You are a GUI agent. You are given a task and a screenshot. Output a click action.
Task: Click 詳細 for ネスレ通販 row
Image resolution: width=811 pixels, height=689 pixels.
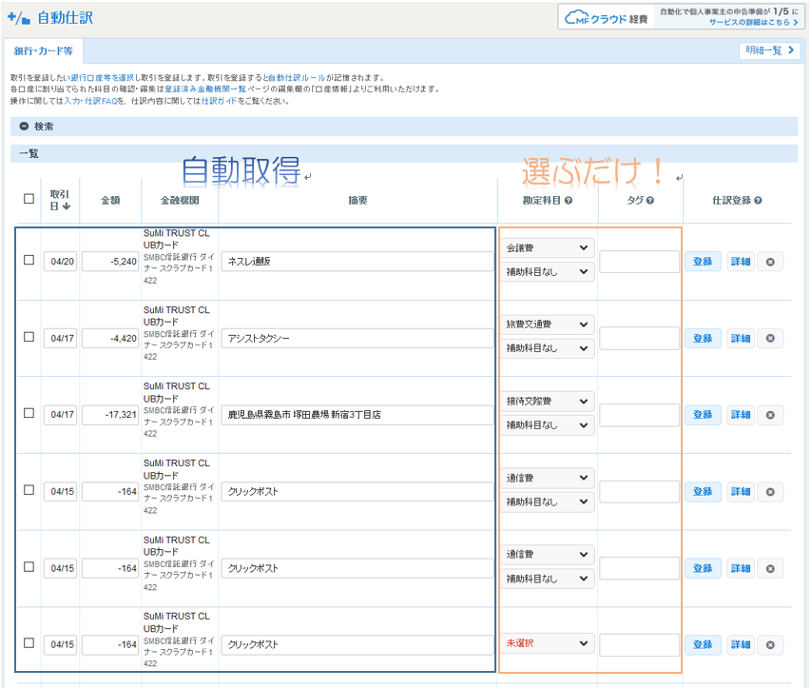[741, 262]
